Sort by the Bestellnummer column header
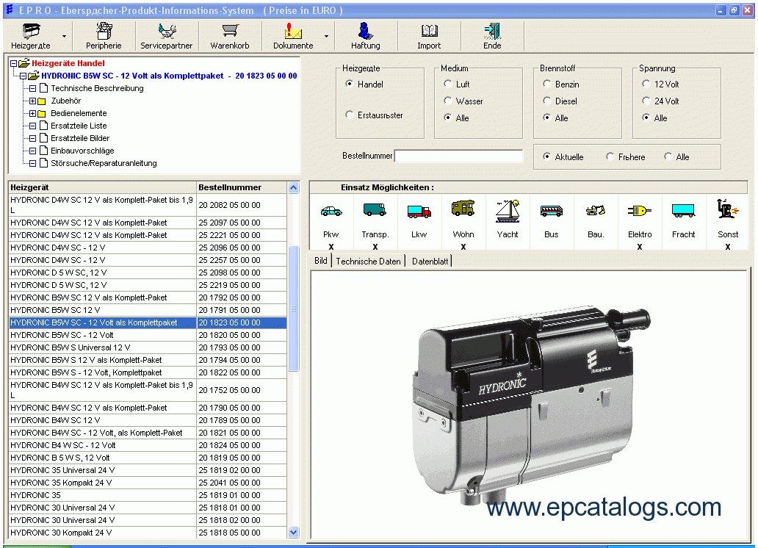758x548 pixels. coord(242,187)
